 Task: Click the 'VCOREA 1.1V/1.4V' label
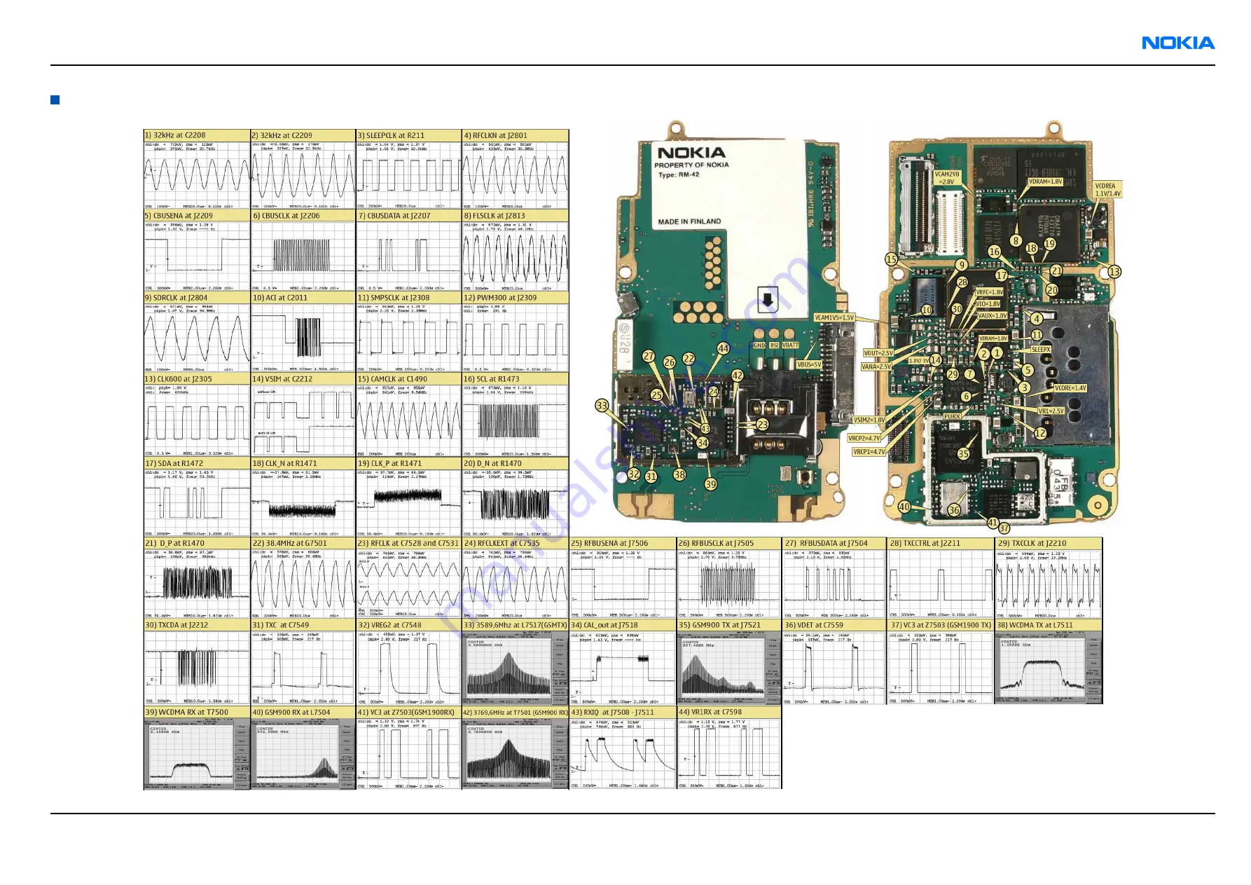[x=1107, y=190]
